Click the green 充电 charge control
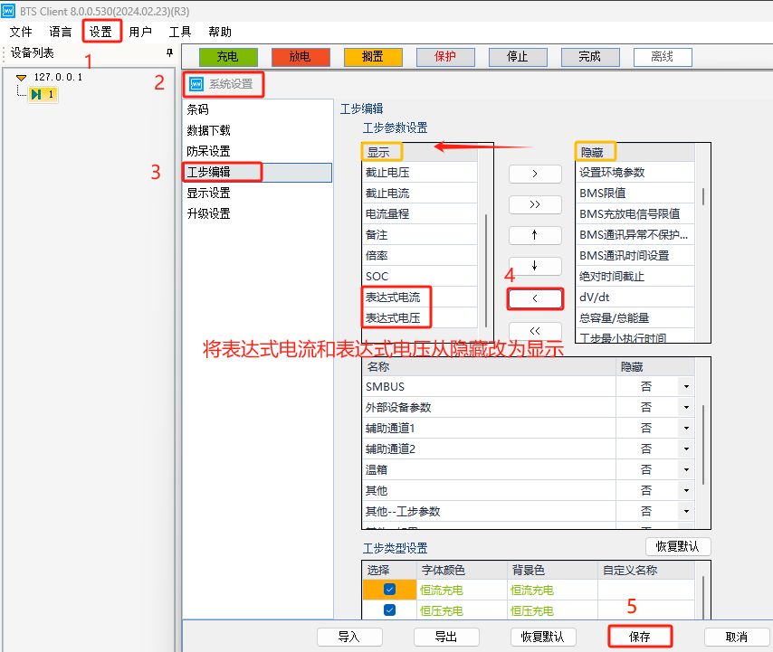The height and width of the screenshot is (652, 773). pos(228,56)
